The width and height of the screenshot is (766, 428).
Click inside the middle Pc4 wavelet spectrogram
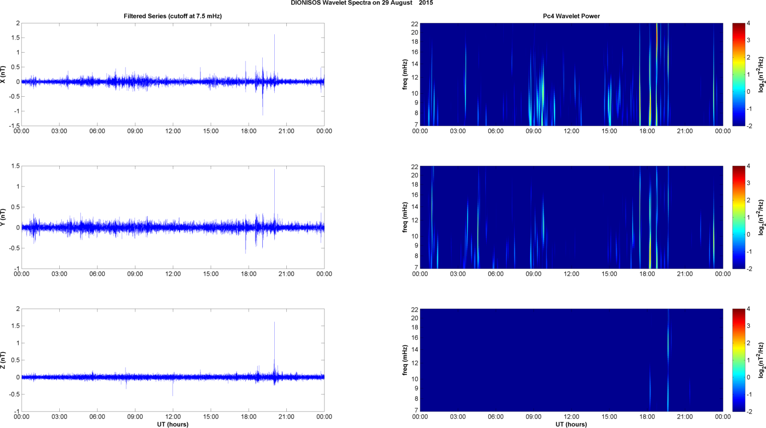(x=571, y=217)
